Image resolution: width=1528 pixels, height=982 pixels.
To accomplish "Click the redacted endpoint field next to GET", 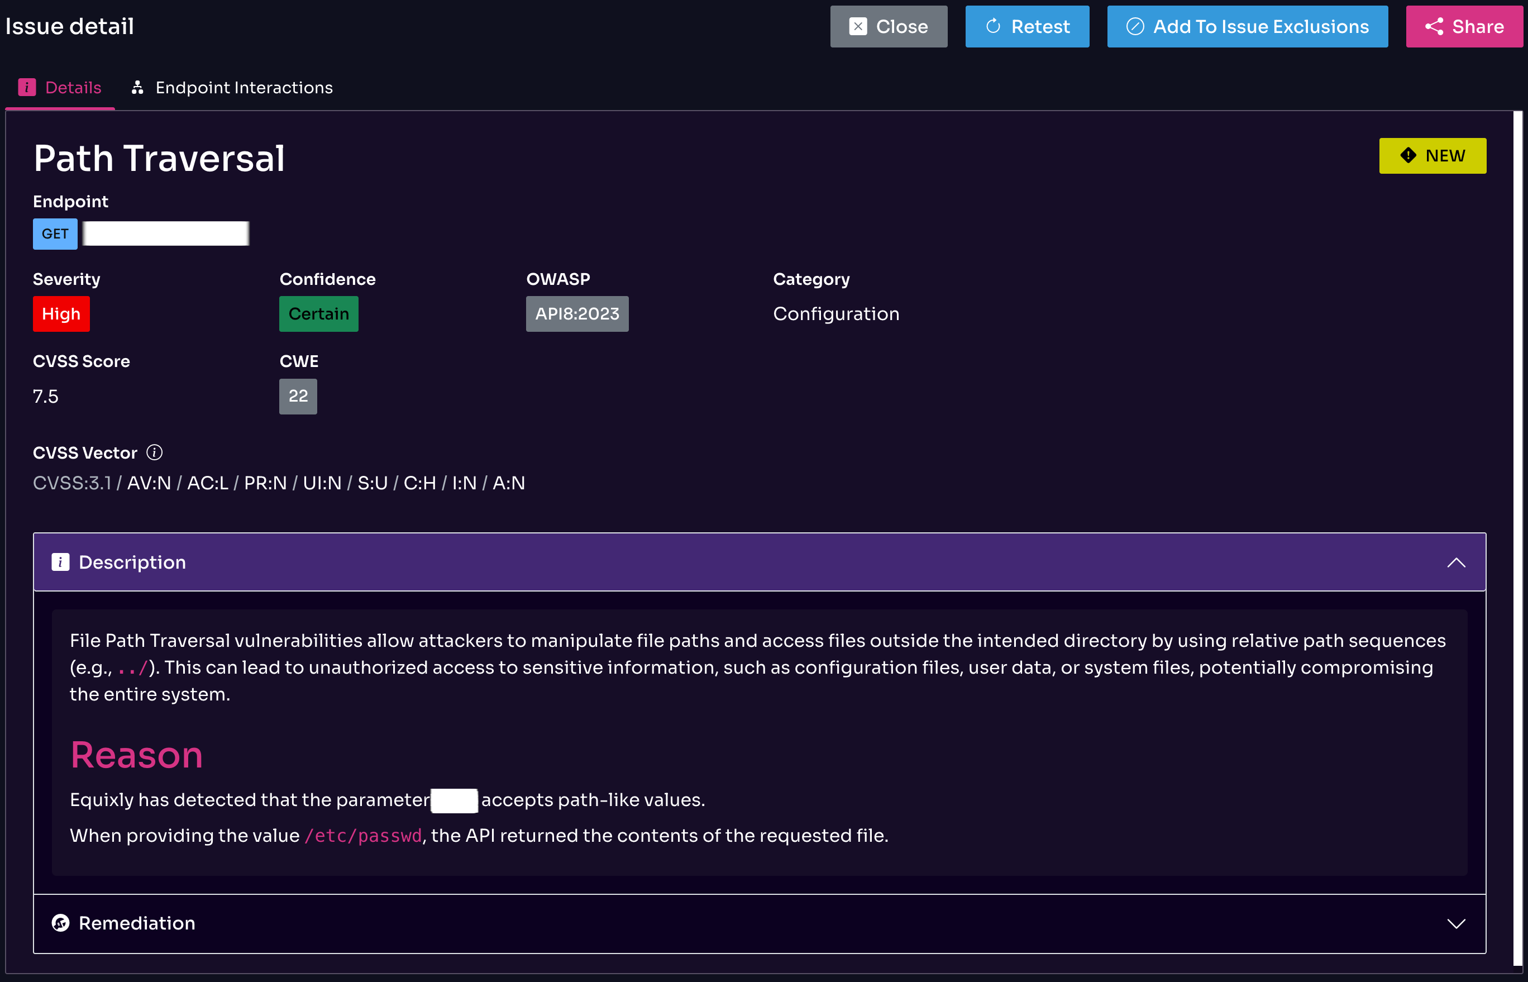I will click(x=165, y=233).
